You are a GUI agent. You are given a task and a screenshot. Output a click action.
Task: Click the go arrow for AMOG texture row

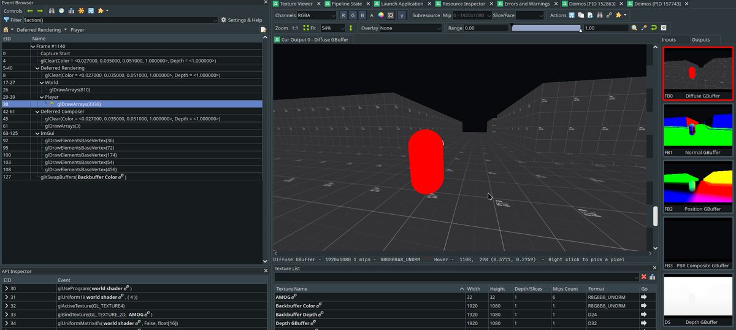(x=644, y=297)
